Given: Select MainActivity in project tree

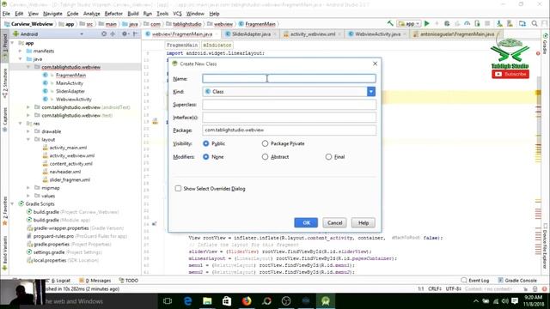Looking at the screenshot, I should [70, 83].
